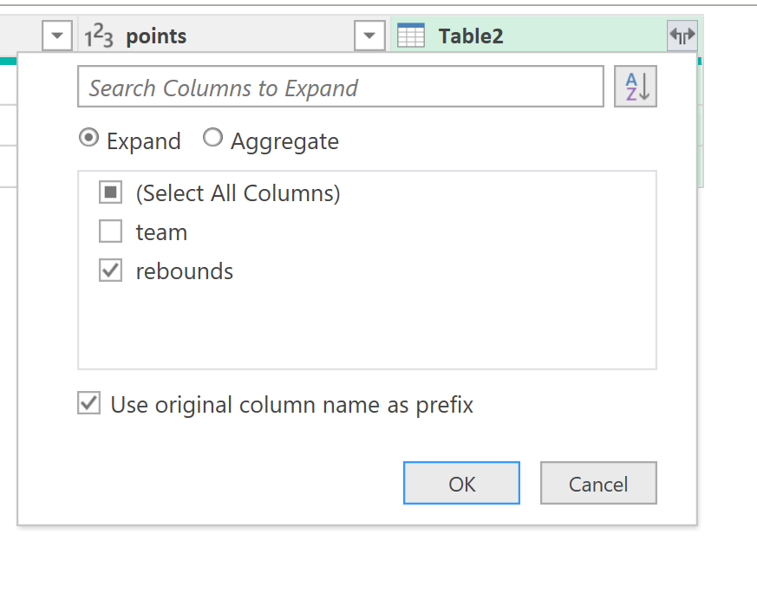
Task: Select the Aggregate radio button
Action: click(212, 138)
